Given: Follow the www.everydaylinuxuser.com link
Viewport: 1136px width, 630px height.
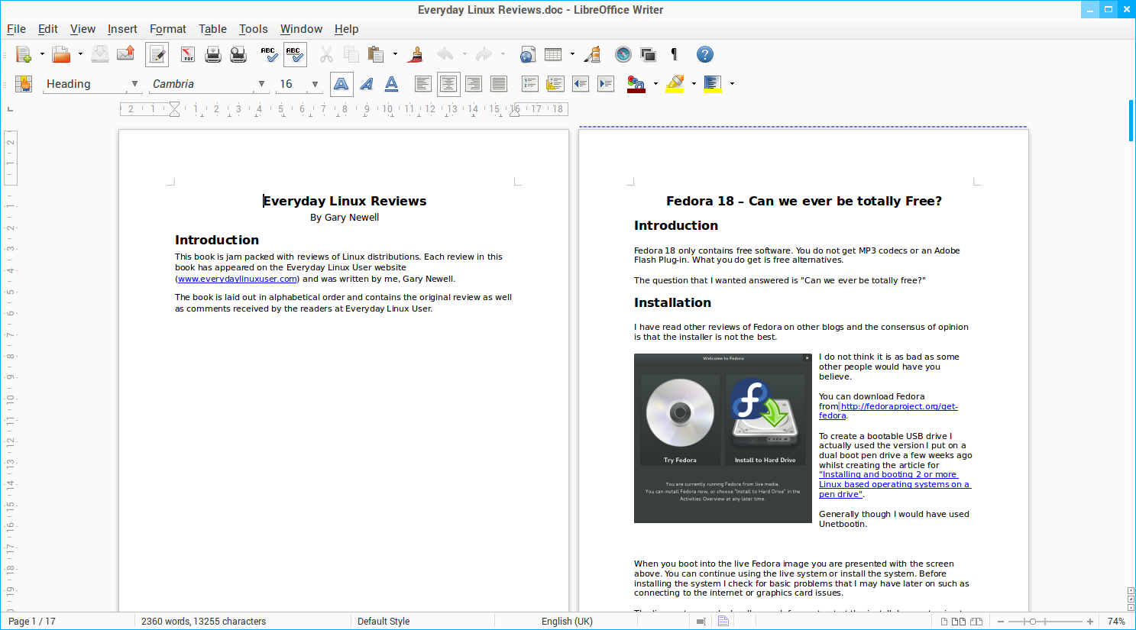Looking at the screenshot, I should tap(238, 279).
